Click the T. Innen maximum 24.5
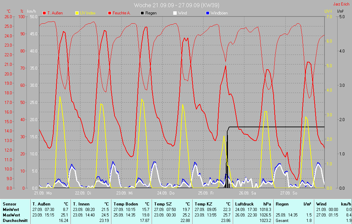The height and width of the screenshot is (224, 352). [105, 215]
